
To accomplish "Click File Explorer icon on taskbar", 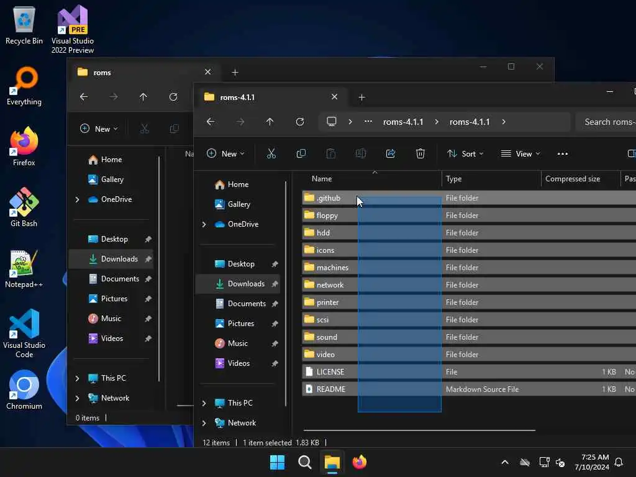I will click(332, 462).
